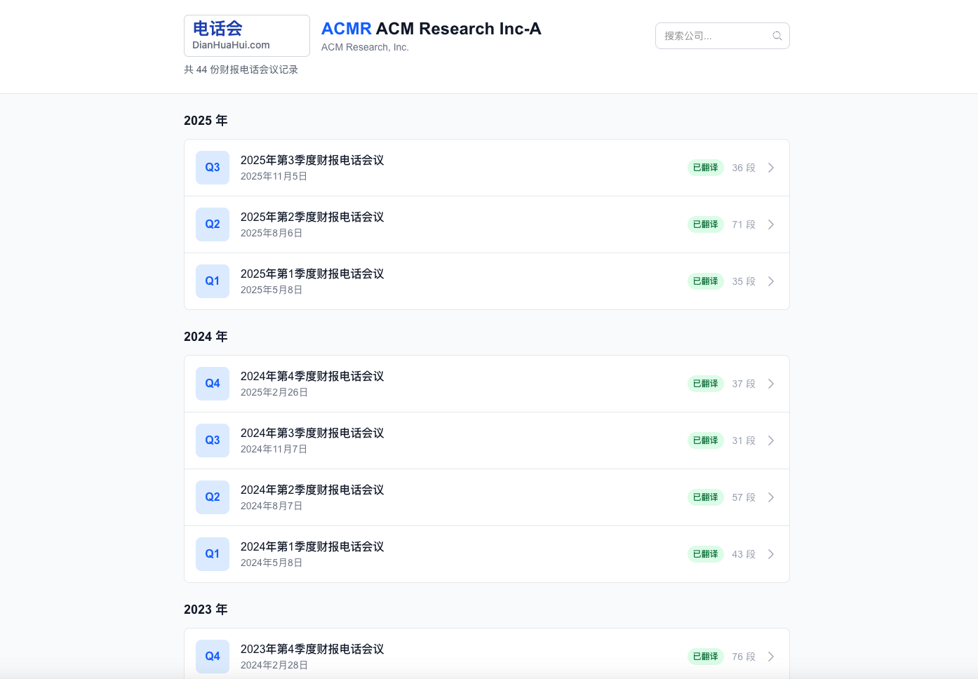This screenshot has width=978, height=679.
Task: Click the 71 段 segment count label
Action: click(743, 224)
